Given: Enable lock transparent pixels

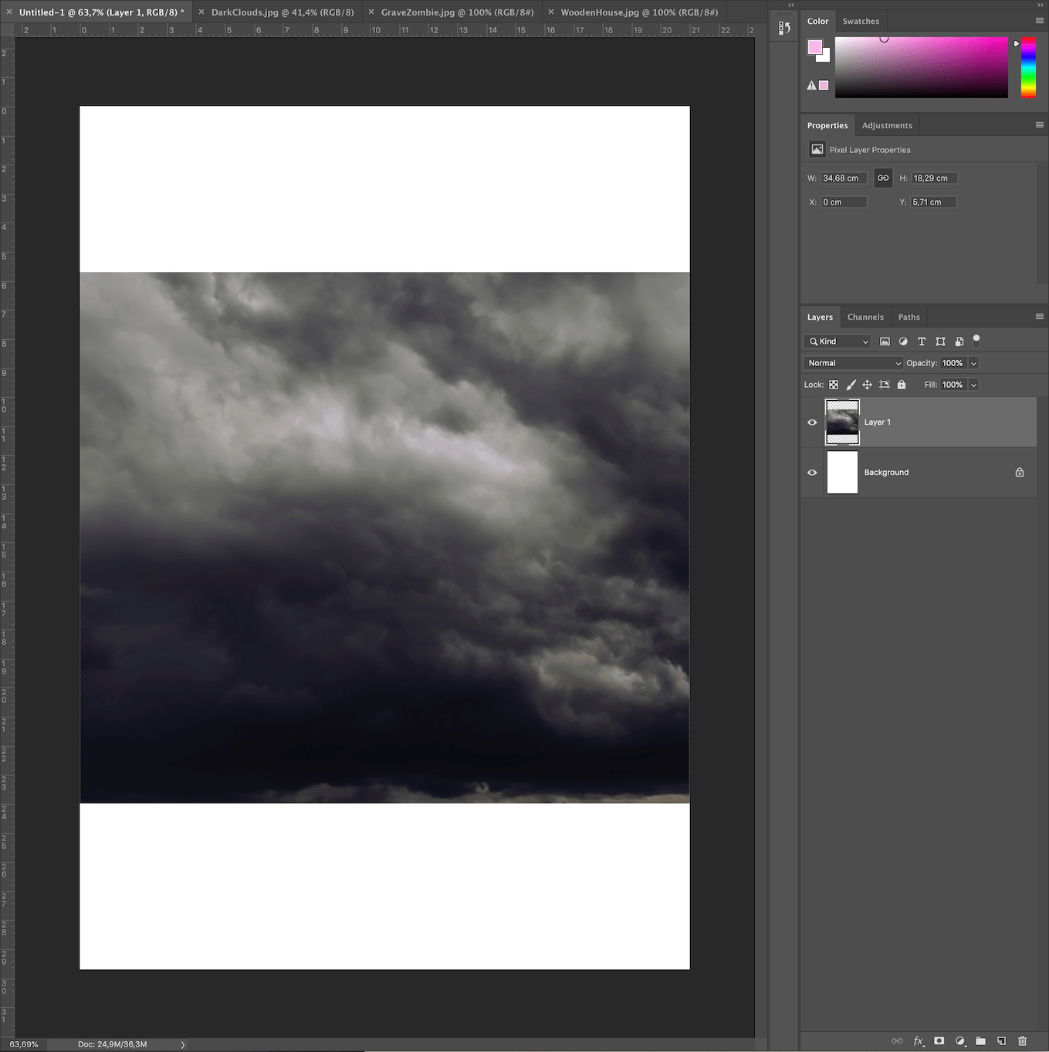Looking at the screenshot, I should (x=834, y=384).
